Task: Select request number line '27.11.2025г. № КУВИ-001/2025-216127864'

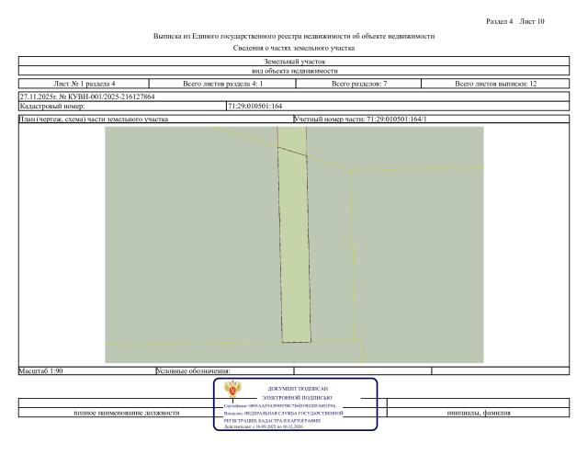Action: pyautogui.click(x=87, y=96)
